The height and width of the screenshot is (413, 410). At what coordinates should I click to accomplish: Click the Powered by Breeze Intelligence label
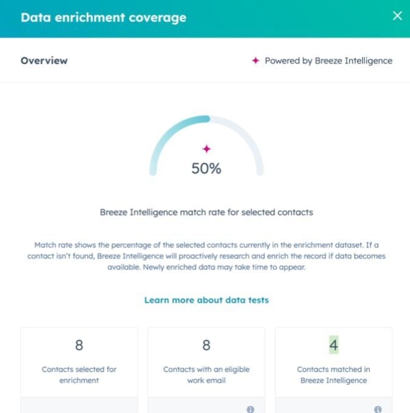coord(328,61)
